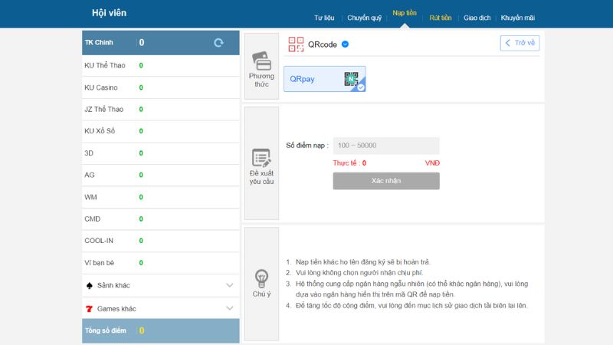Click the red 7 Games khác icon
613x345 pixels.
tap(90, 308)
